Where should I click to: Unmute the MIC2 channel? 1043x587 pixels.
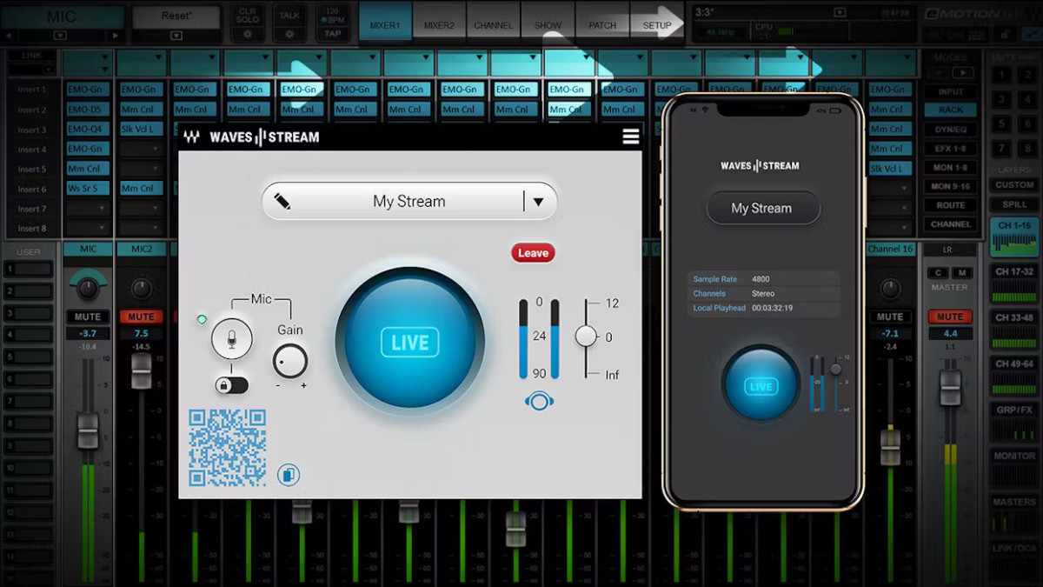point(141,317)
